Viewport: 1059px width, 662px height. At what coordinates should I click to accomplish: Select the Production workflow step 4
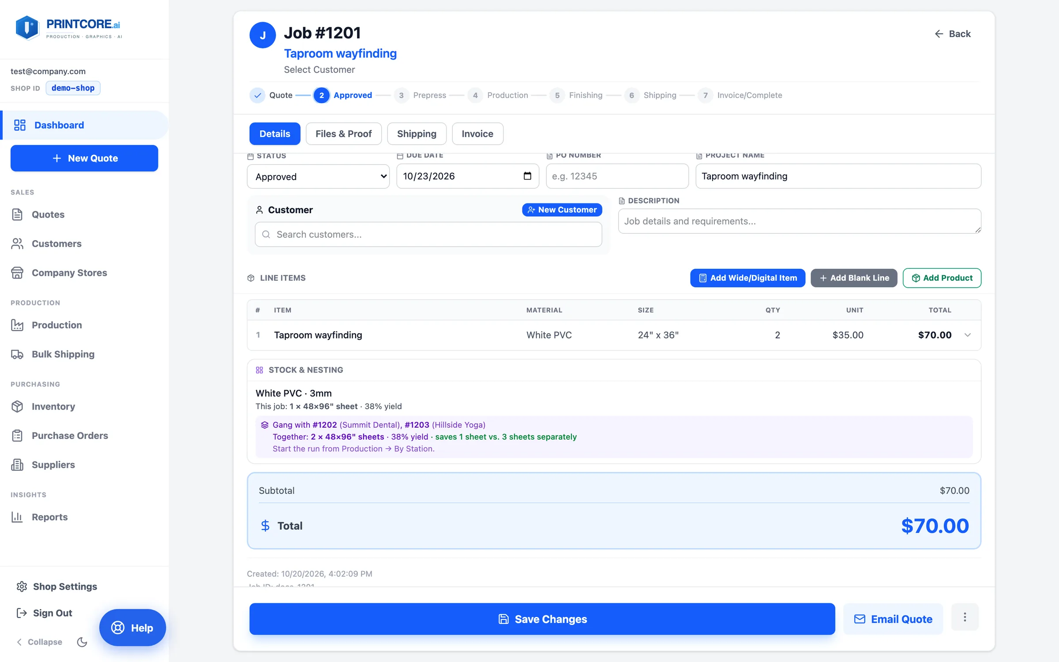click(x=498, y=95)
